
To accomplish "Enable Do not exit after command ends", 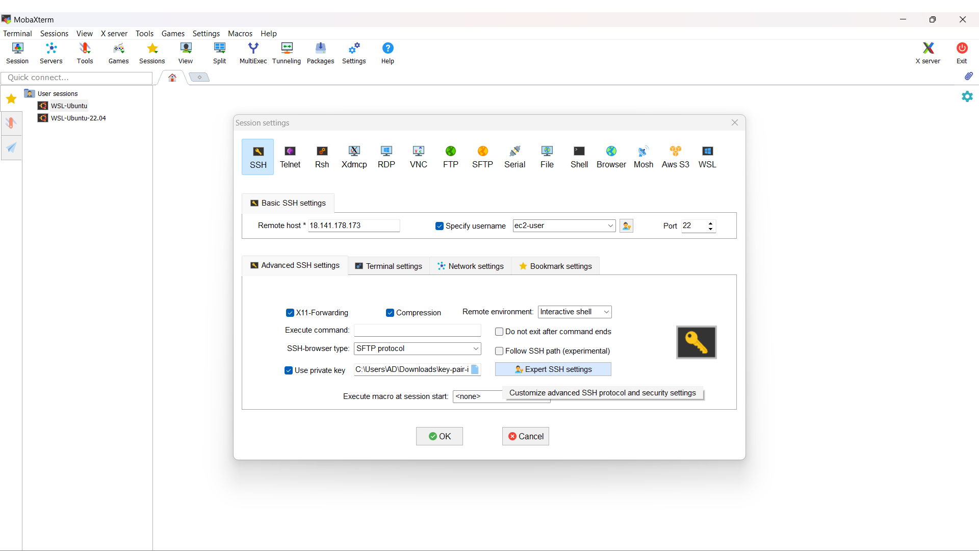I will coord(499,332).
